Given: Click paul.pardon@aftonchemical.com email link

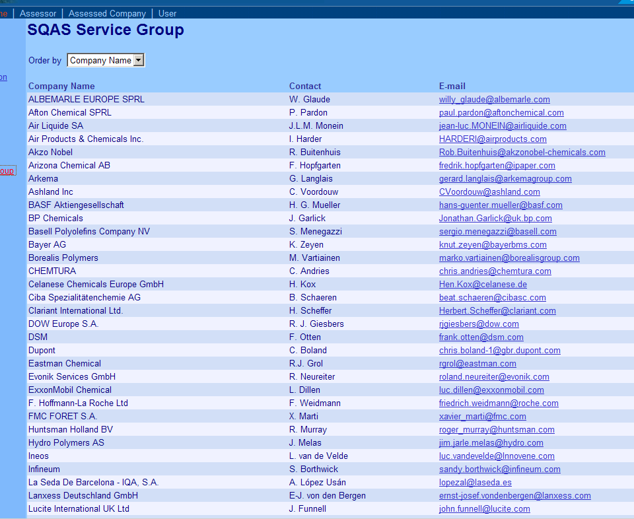Looking at the screenshot, I should 501,113.
